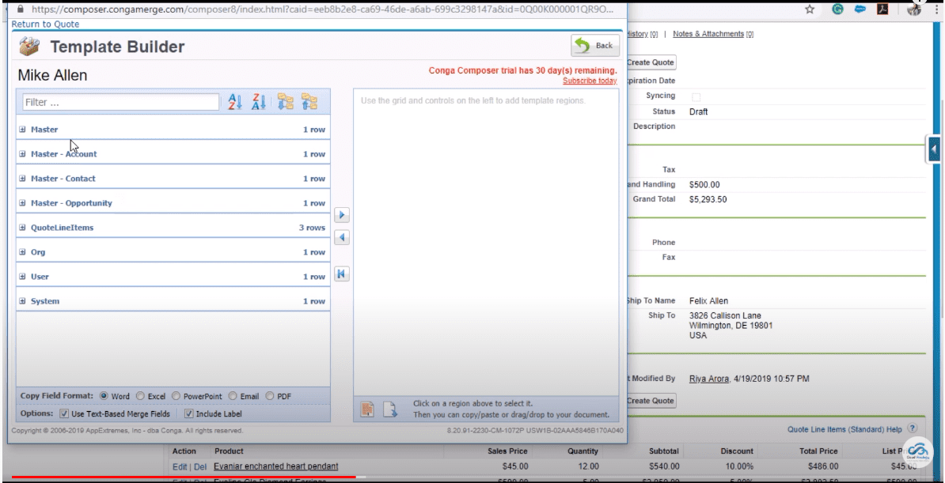Delete the Evaniar pendant line item
The image size is (945, 483).
(x=200, y=466)
